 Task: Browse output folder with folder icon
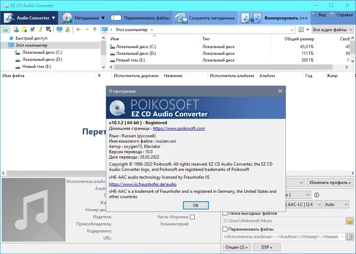click(x=350, y=221)
